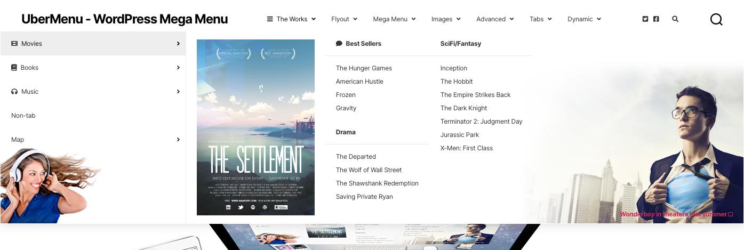Expand the Flyout dropdown menu
The image size is (744, 250).
pos(344,19)
